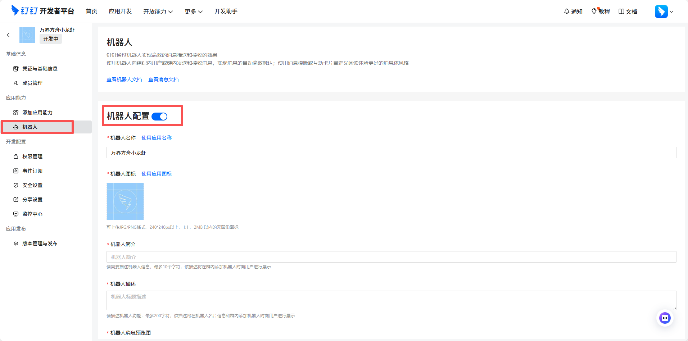Viewport: 688px width, 341px height.
Task: Click the back arrow beside the app name
Action: [8, 35]
